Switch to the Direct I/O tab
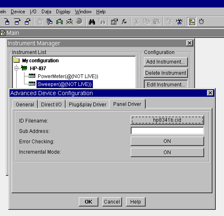This screenshot has width=224, height=216. pos(51,104)
